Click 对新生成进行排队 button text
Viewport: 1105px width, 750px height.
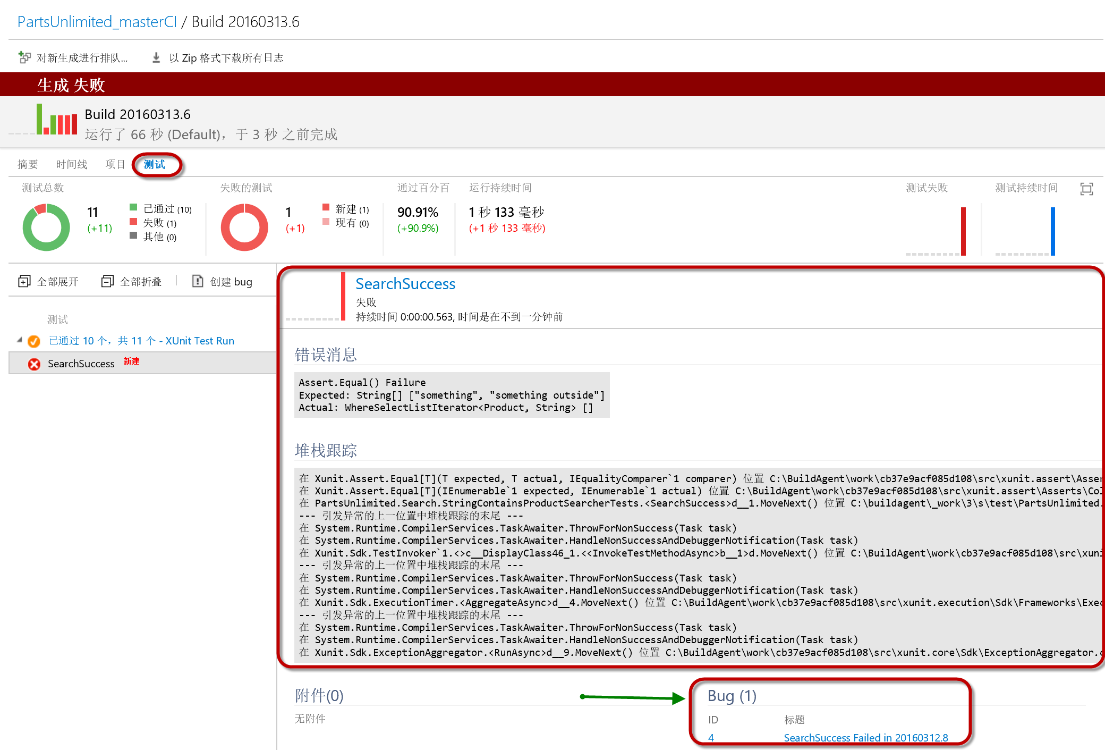click(x=82, y=58)
